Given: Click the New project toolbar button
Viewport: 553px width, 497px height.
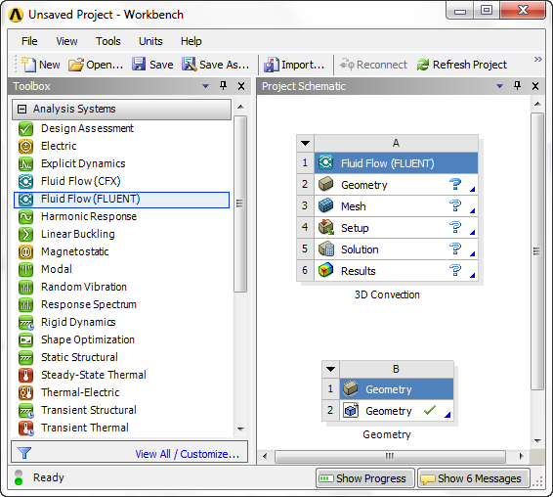Looking at the screenshot, I should click(41, 65).
